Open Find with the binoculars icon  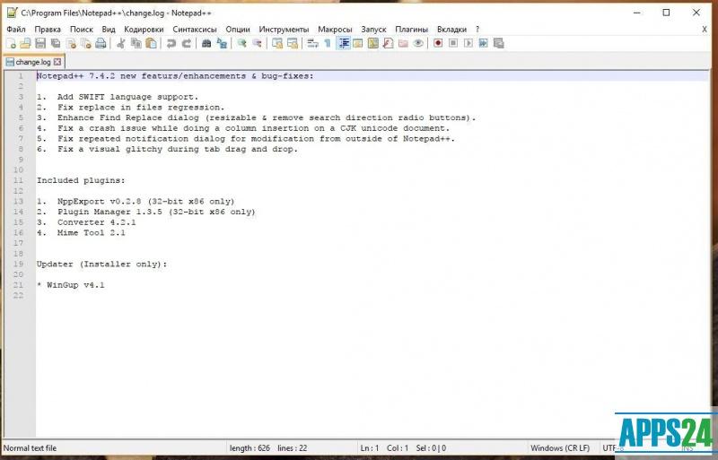pos(206,43)
